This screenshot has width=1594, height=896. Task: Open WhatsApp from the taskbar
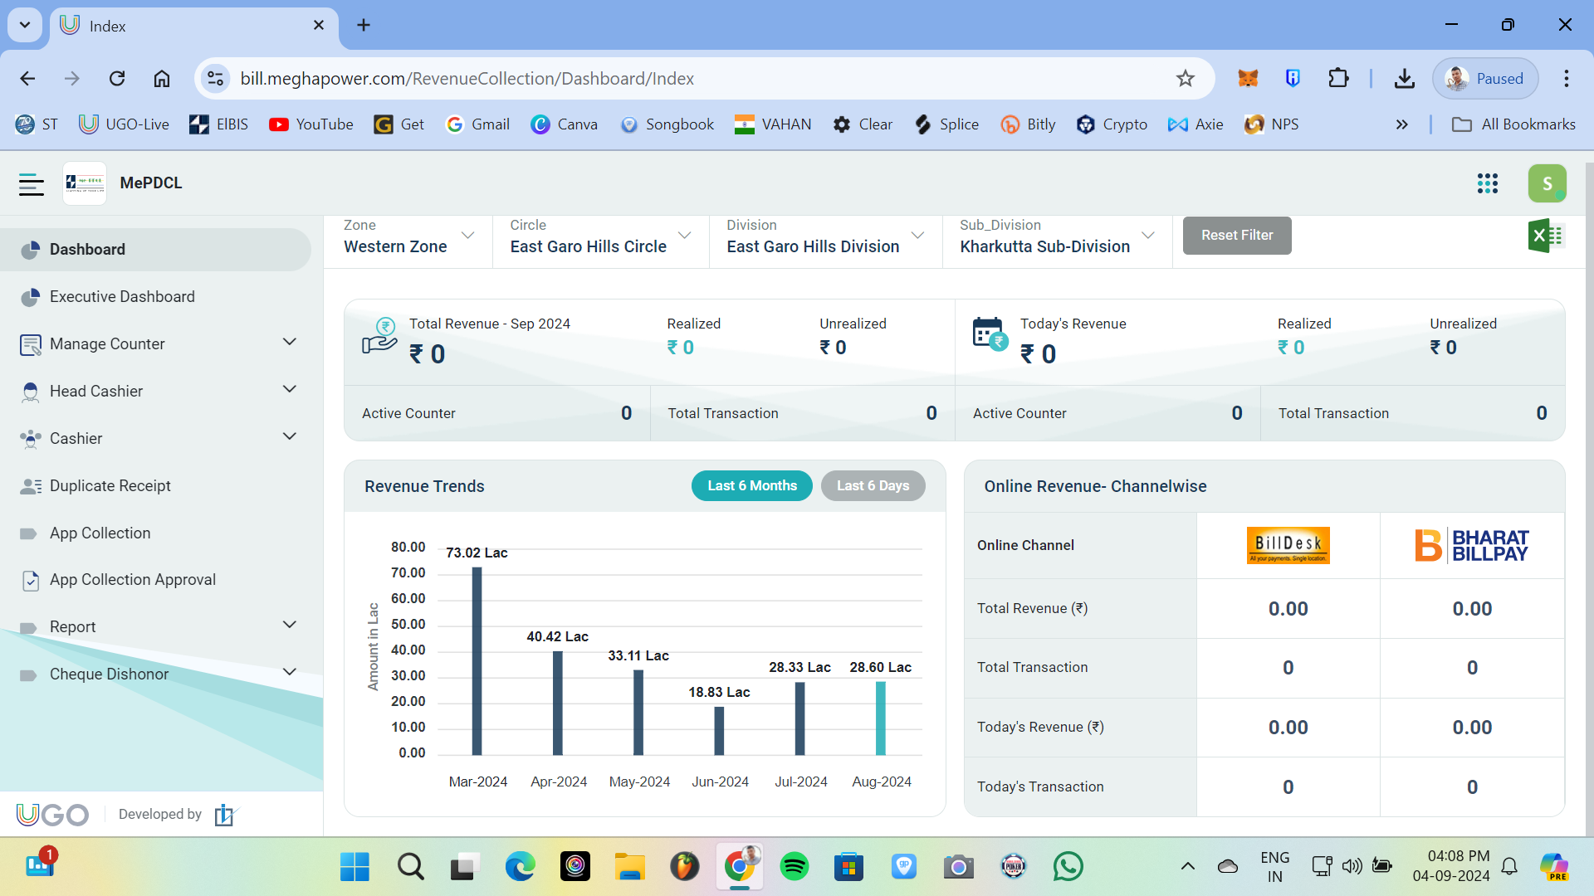click(1068, 867)
